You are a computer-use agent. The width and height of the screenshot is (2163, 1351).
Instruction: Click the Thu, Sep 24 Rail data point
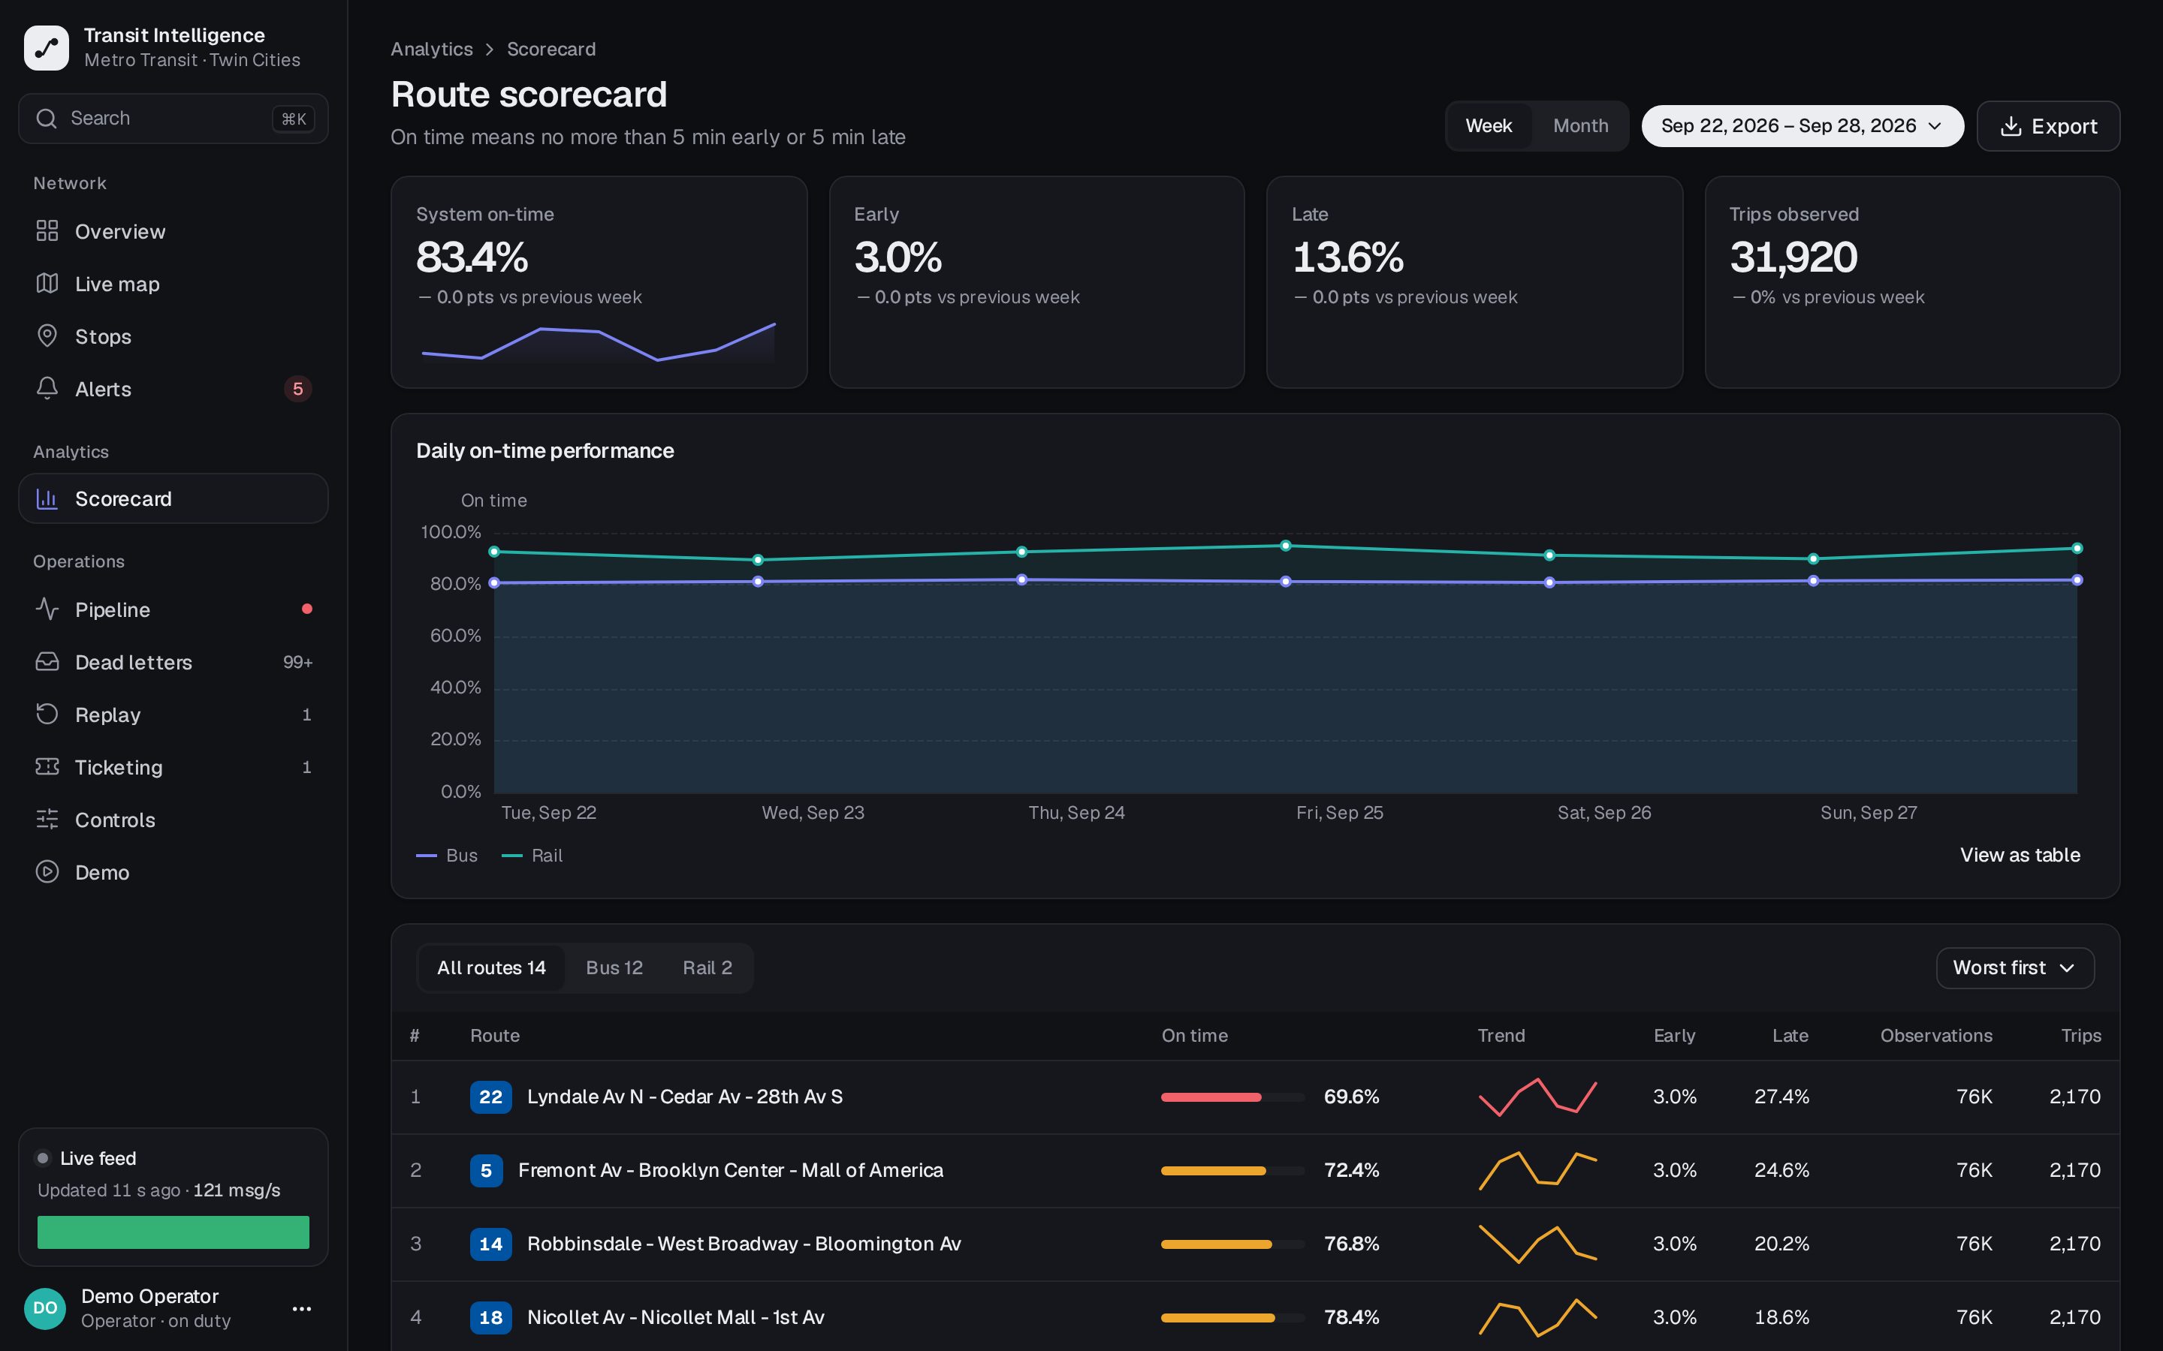click(x=1021, y=552)
